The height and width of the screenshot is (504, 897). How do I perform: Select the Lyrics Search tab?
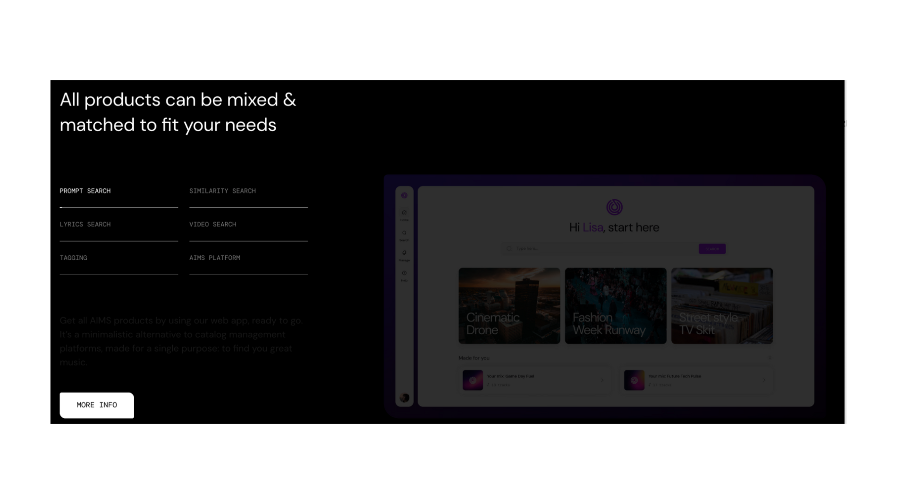(x=85, y=225)
